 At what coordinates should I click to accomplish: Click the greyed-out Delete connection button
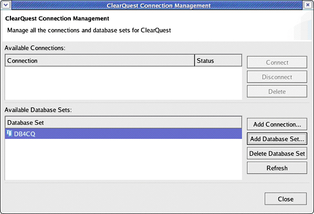point(277,92)
